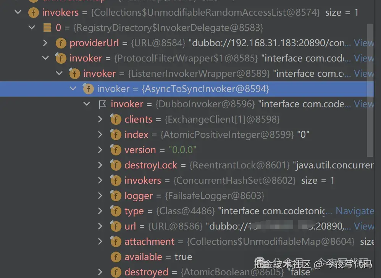Select the Collections$UnmodifiableMap@8604 value
Viewport: 381px width, 278px height.
coord(270,242)
